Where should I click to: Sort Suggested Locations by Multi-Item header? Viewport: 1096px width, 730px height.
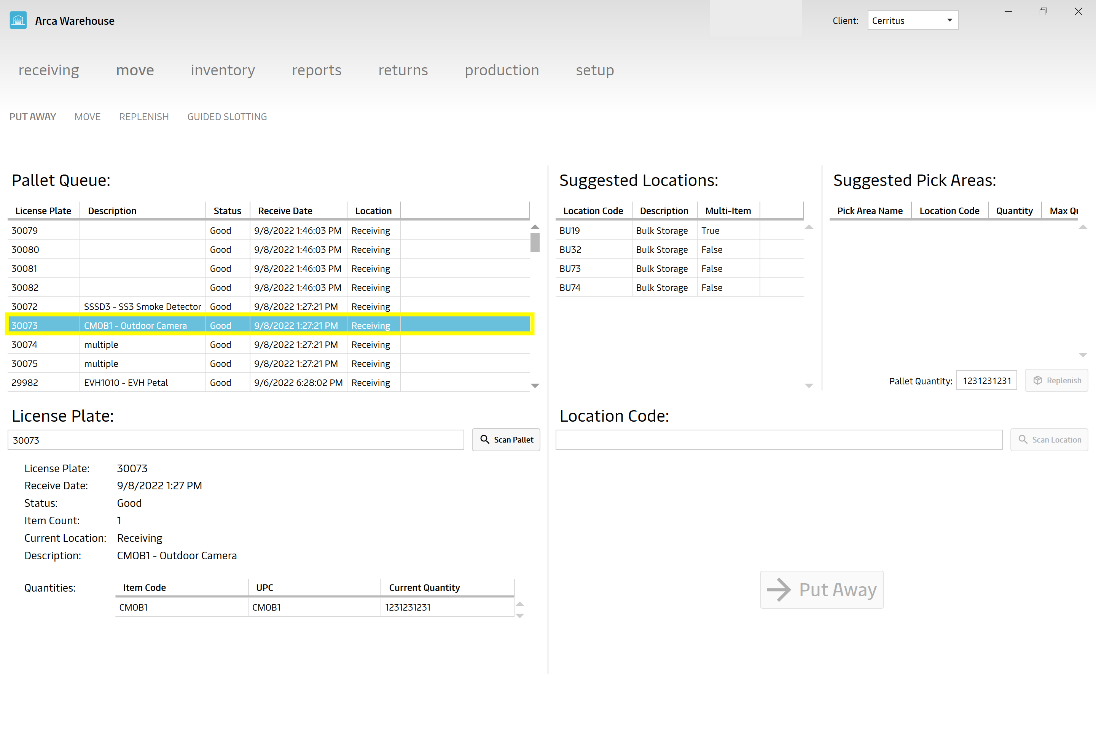click(x=728, y=210)
